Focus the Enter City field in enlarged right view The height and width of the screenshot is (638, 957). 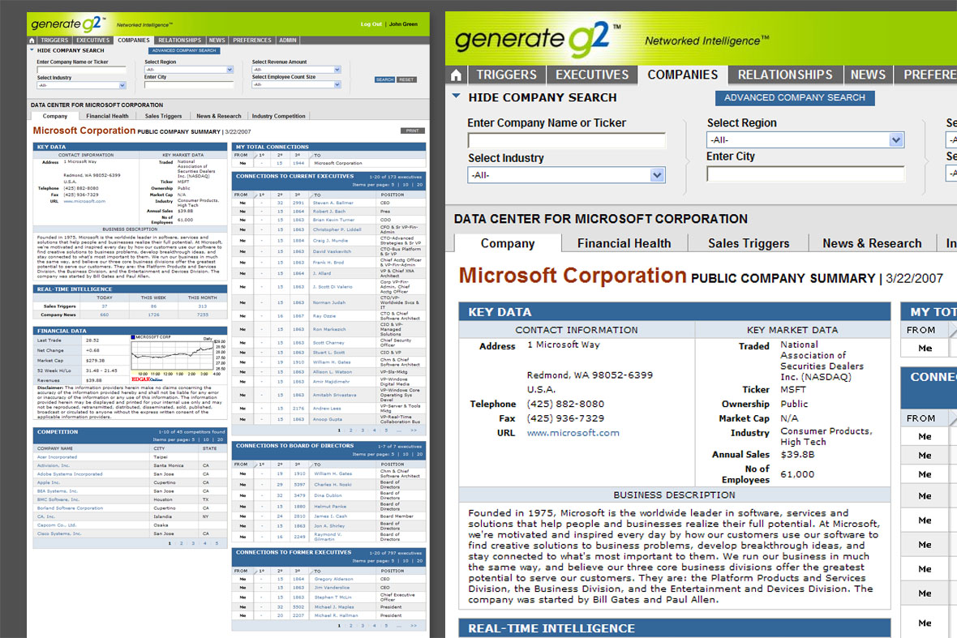805,173
